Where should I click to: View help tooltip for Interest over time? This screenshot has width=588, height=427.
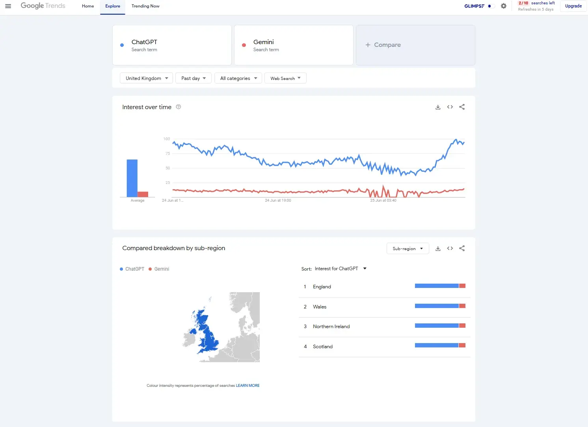tap(178, 107)
